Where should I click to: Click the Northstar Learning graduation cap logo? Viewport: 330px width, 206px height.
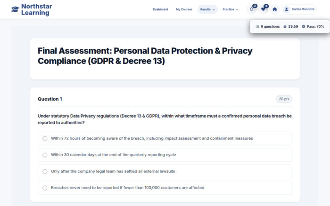coord(15,9)
